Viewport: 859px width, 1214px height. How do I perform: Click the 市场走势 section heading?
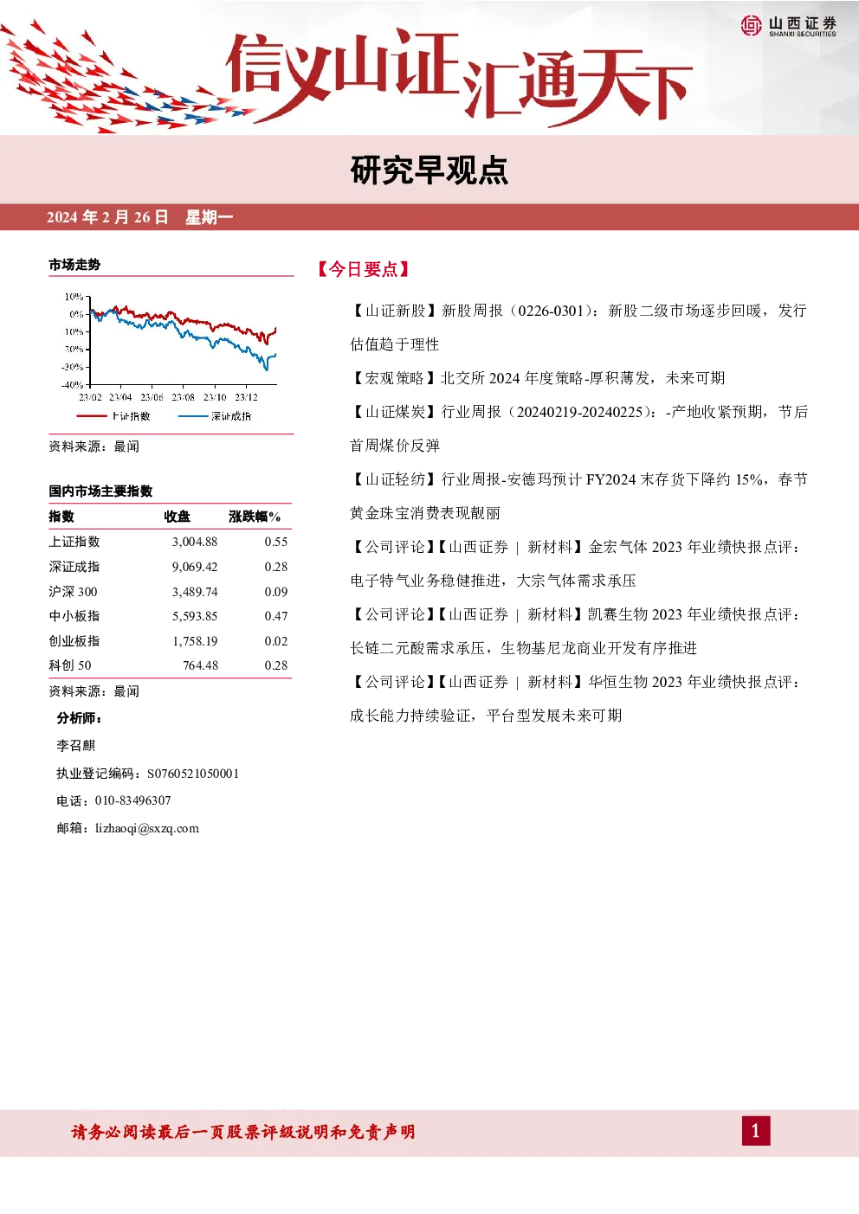[74, 265]
